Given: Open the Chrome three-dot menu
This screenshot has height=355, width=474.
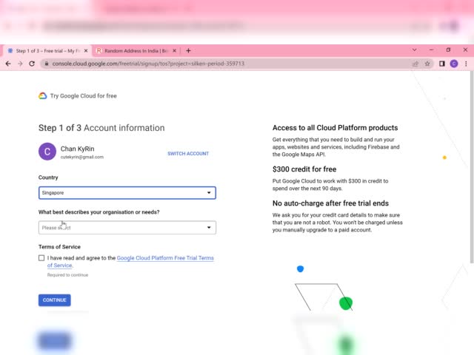Looking at the screenshot, I should (466, 64).
